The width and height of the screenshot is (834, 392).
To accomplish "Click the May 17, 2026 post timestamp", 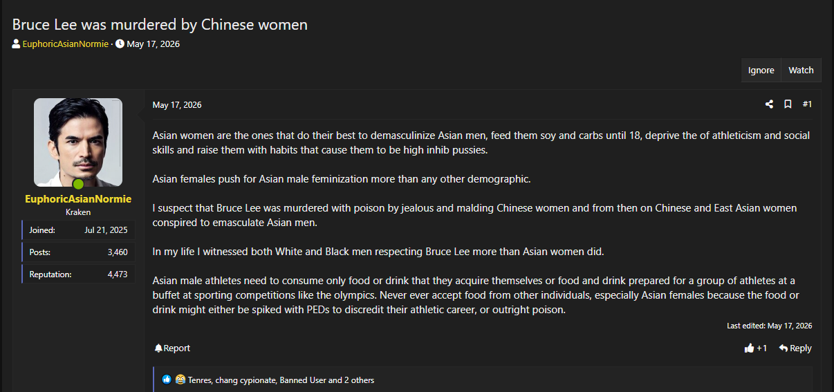I will pos(177,105).
